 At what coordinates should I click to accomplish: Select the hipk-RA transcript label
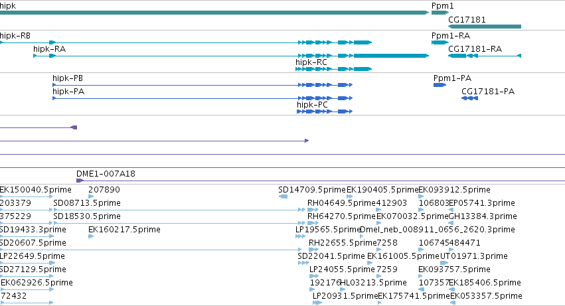(49, 49)
